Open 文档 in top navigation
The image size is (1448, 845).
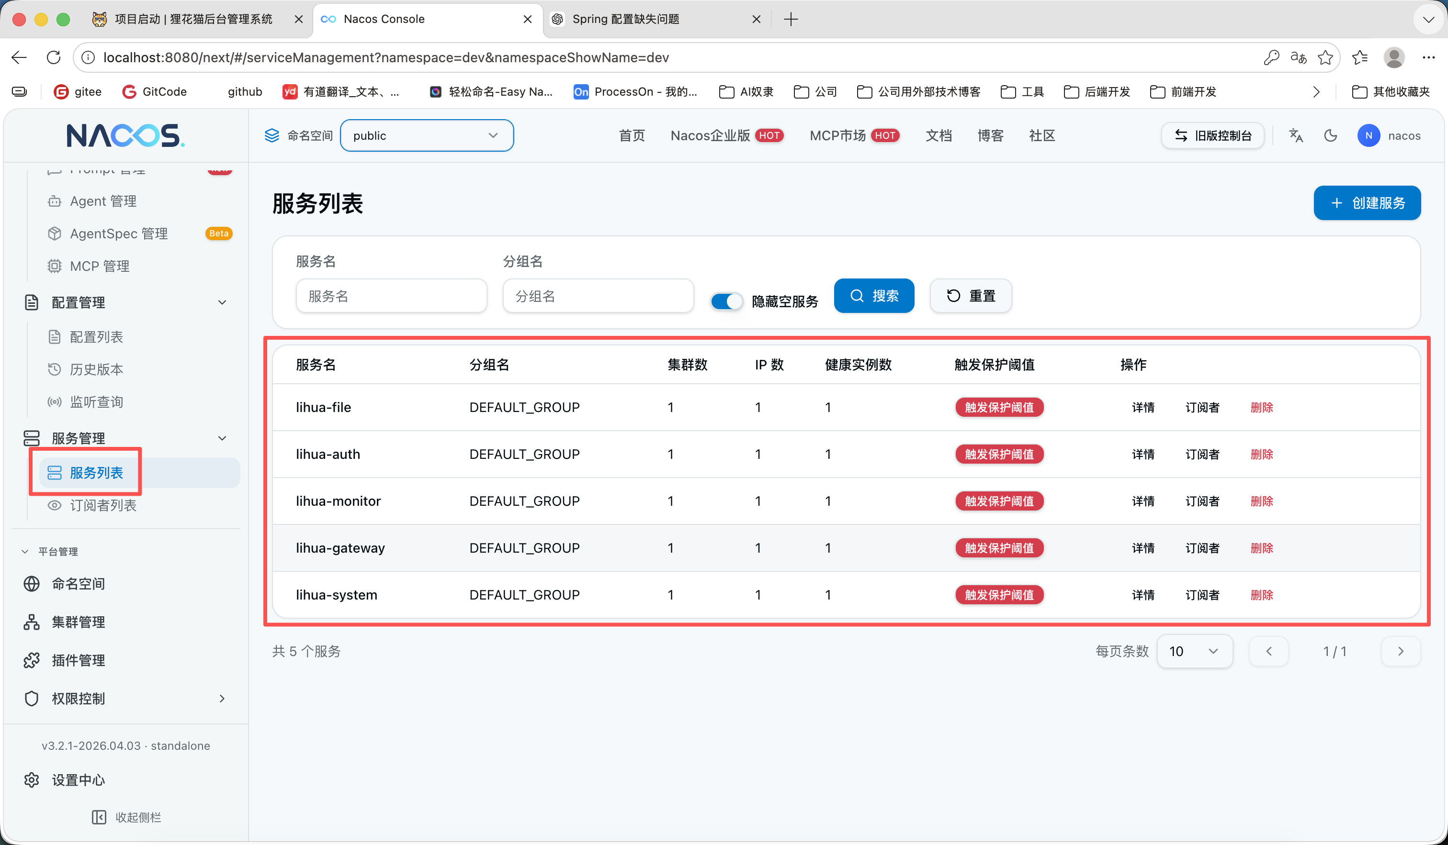(939, 135)
